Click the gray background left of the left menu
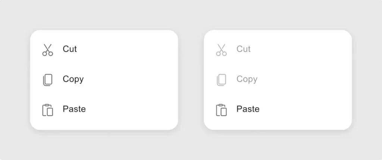Viewport: 382px width, 160px height. 15,80
